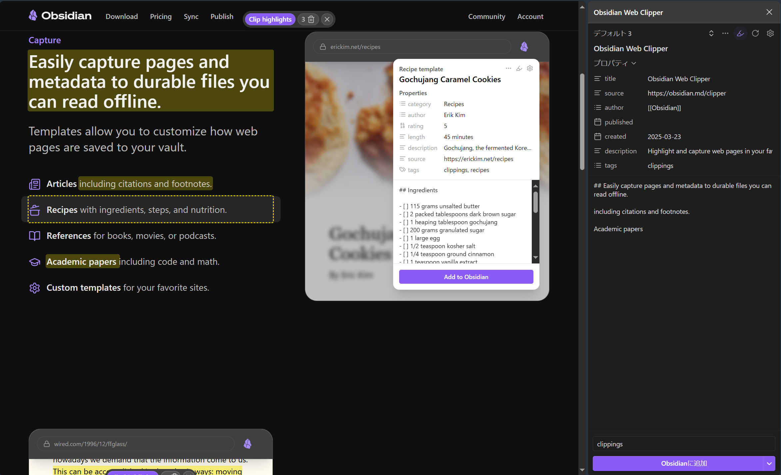Click the References open book icon
The width and height of the screenshot is (781, 475).
[35, 236]
